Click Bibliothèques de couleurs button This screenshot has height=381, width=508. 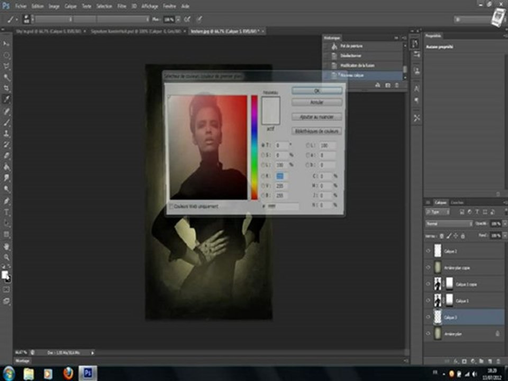pos(317,131)
